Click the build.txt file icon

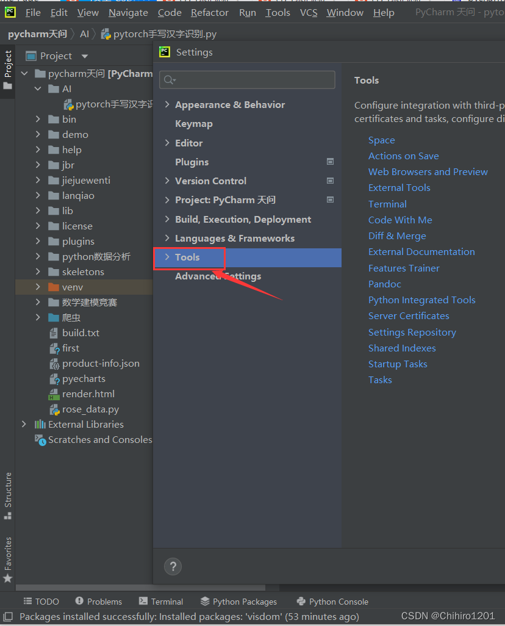tap(54, 333)
